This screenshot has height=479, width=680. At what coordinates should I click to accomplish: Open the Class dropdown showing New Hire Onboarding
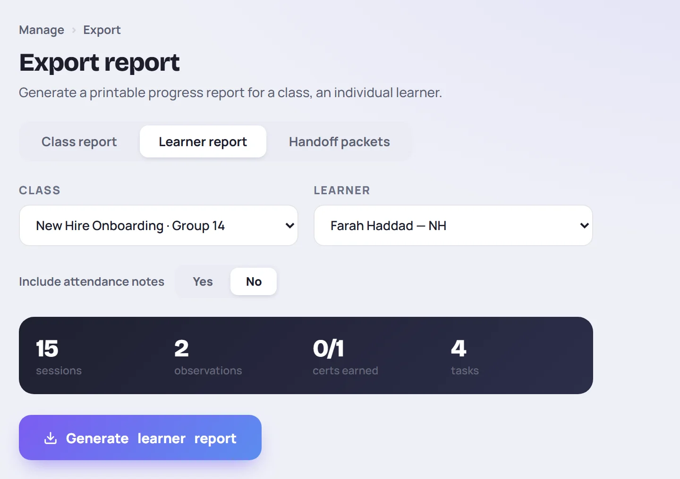coord(159,225)
